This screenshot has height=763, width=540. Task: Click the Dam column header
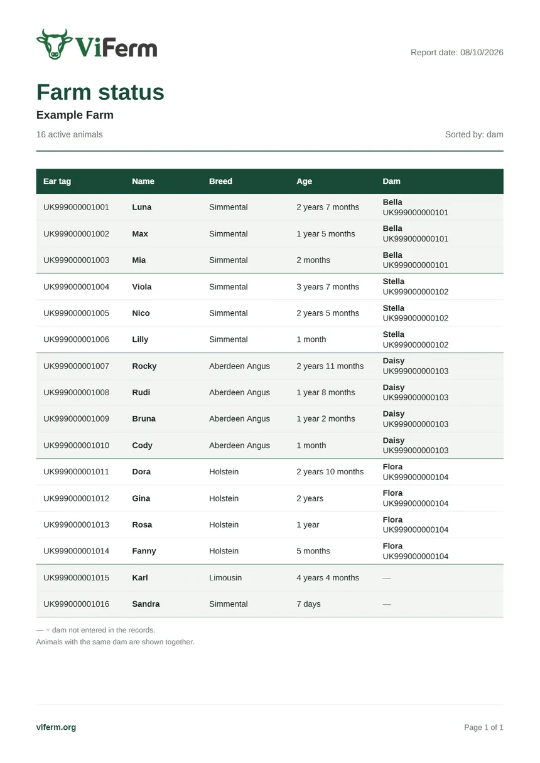(391, 181)
